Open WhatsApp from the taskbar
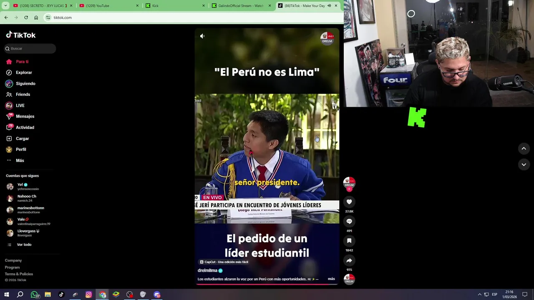 (34, 295)
